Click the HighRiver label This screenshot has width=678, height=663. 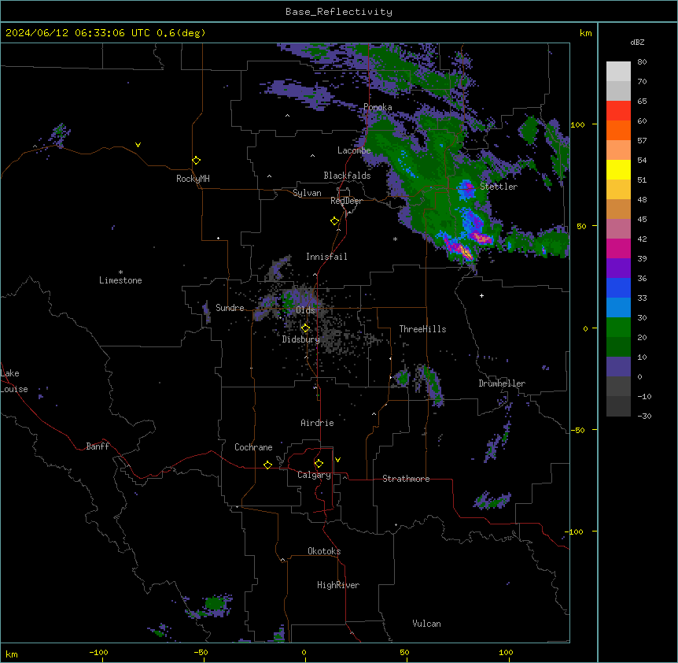tap(338, 585)
